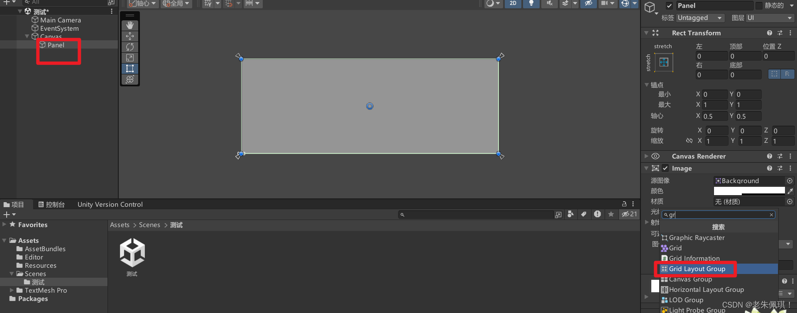
Task: Expand the TextMesh Pro folder
Action: 12,290
